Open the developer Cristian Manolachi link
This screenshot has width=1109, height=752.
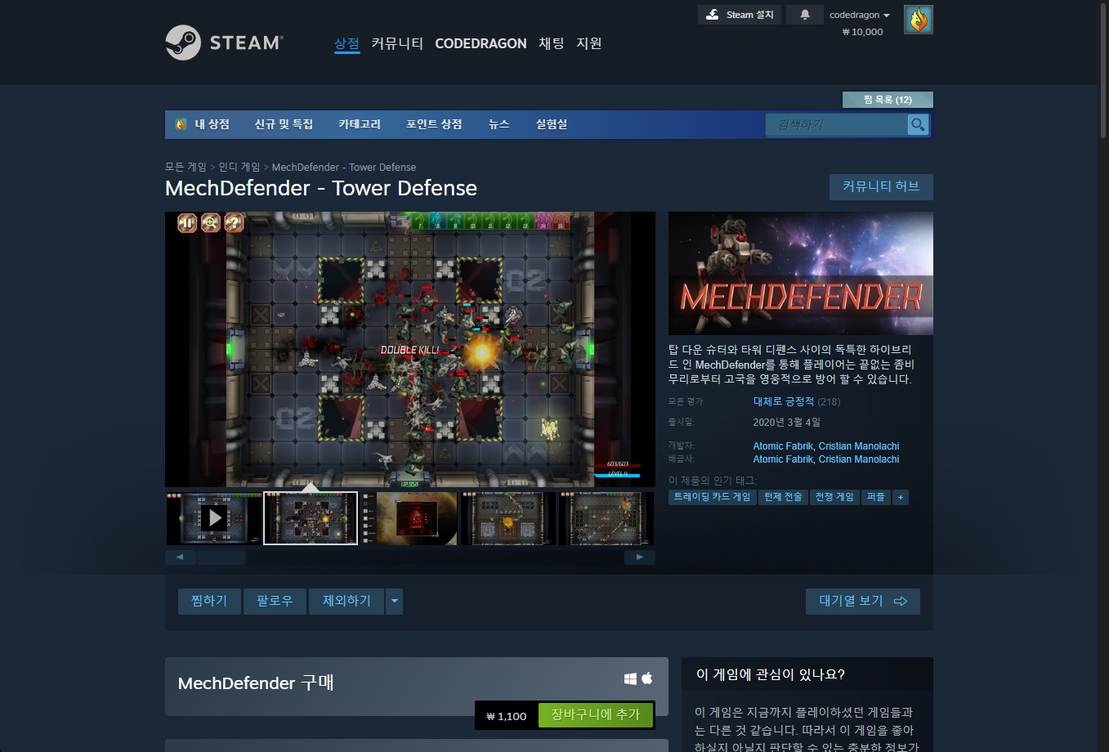[859, 446]
